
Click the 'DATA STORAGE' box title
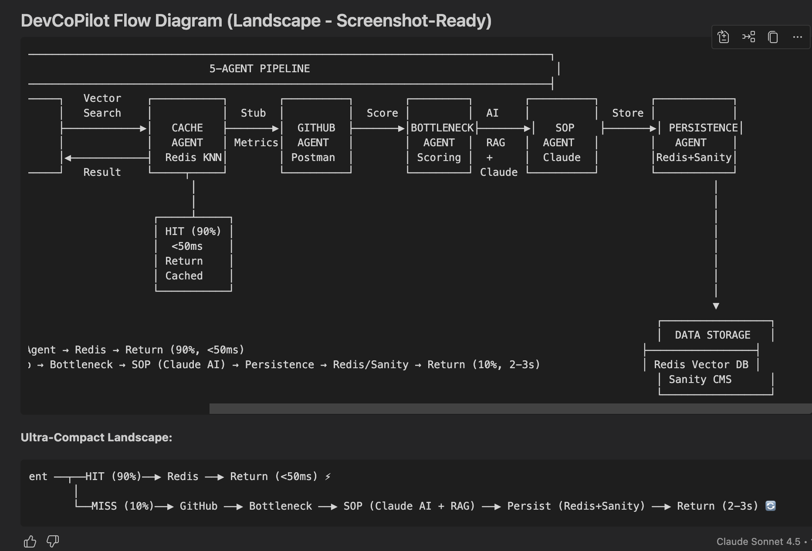713,335
